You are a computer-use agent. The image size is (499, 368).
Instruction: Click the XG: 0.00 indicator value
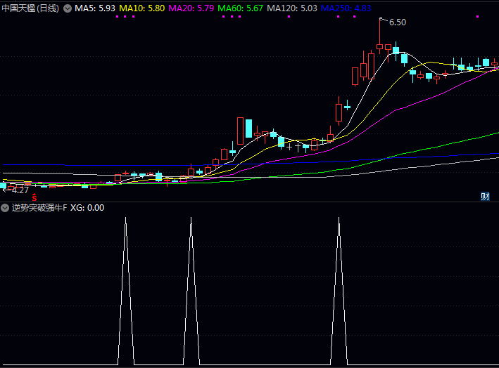[87, 208]
